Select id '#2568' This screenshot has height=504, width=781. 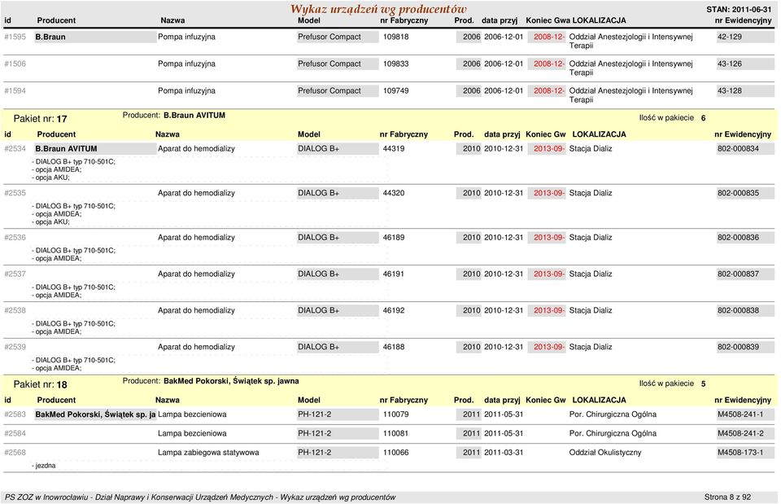click(15, 452)
